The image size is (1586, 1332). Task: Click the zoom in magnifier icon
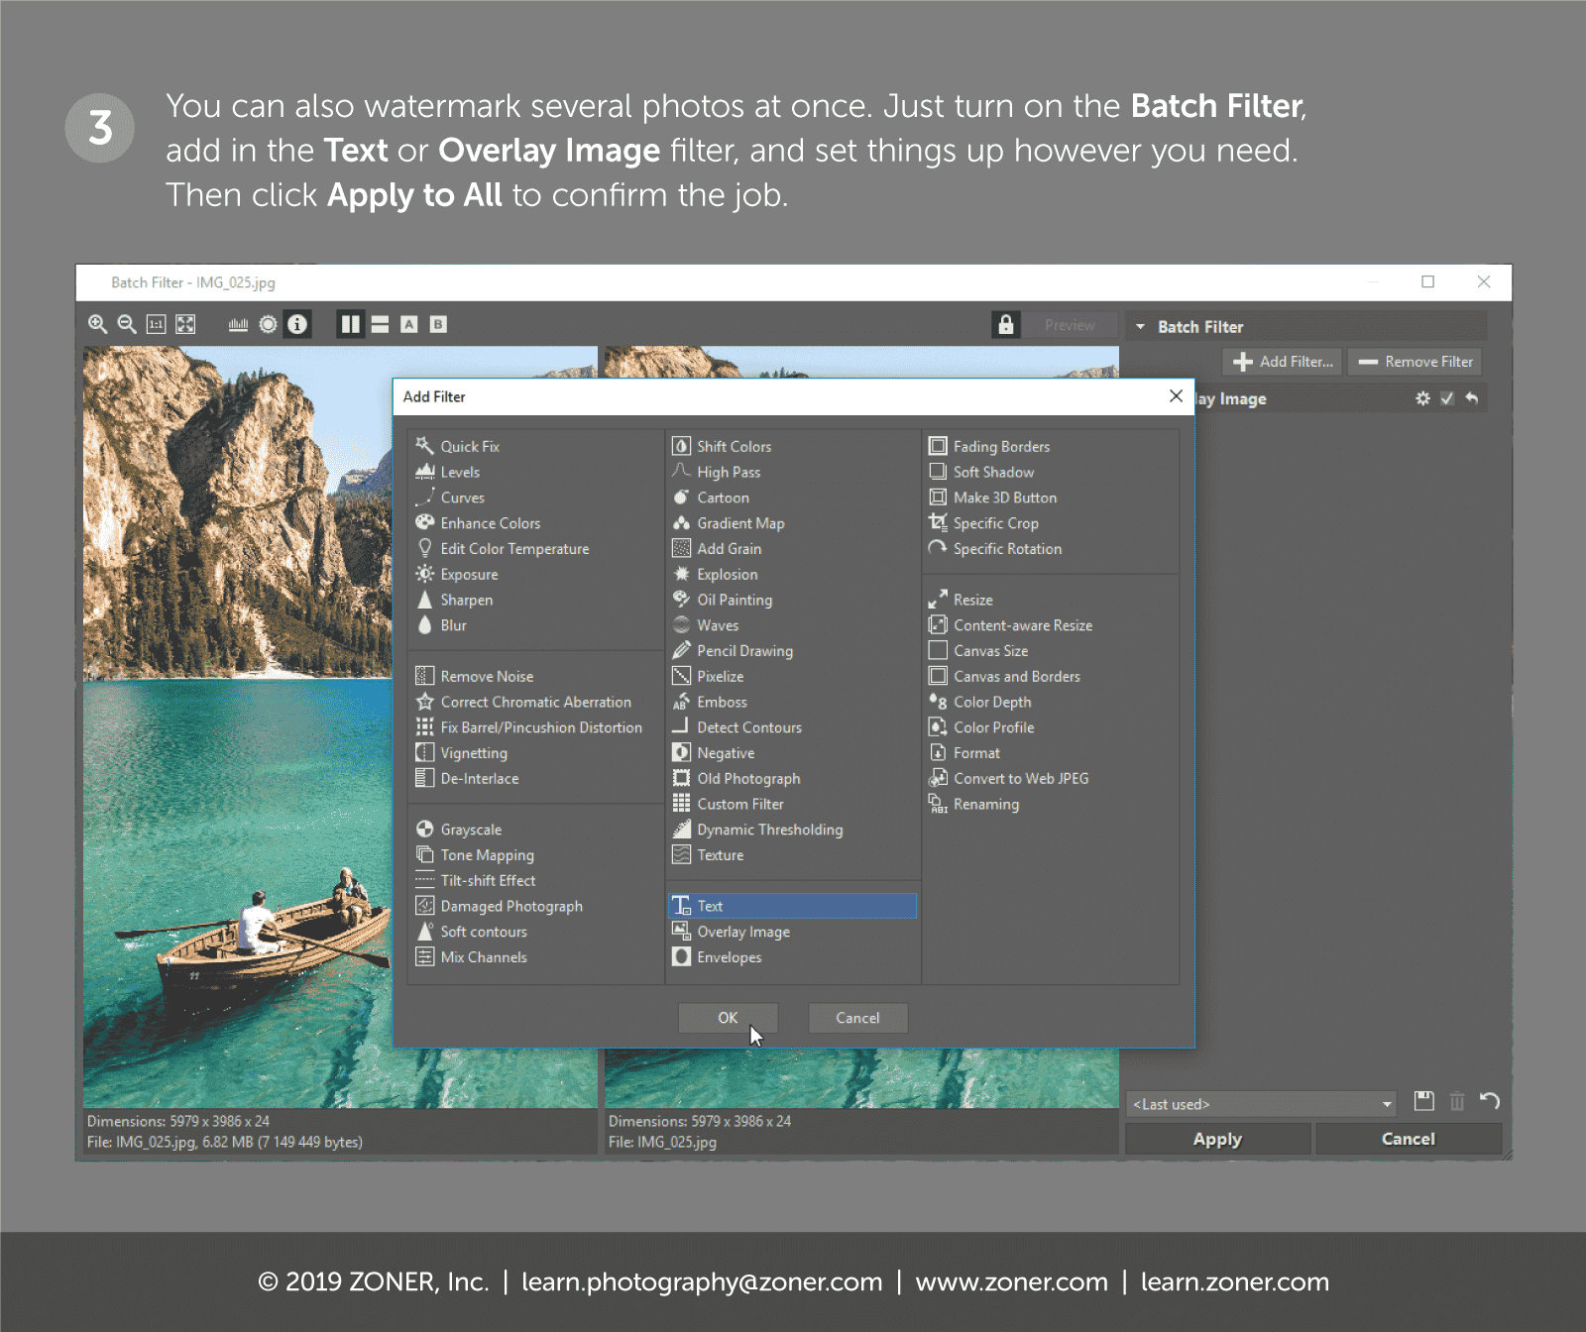pyautogui.click(x=97, y=324)
